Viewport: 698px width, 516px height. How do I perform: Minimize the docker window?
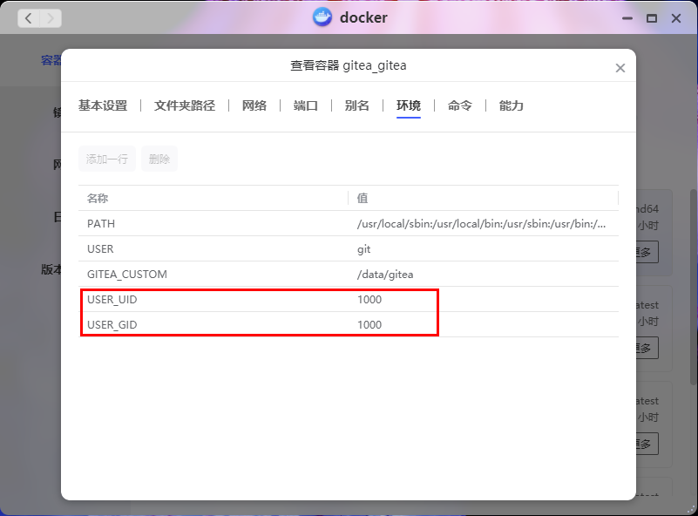(x=627, y=18)
